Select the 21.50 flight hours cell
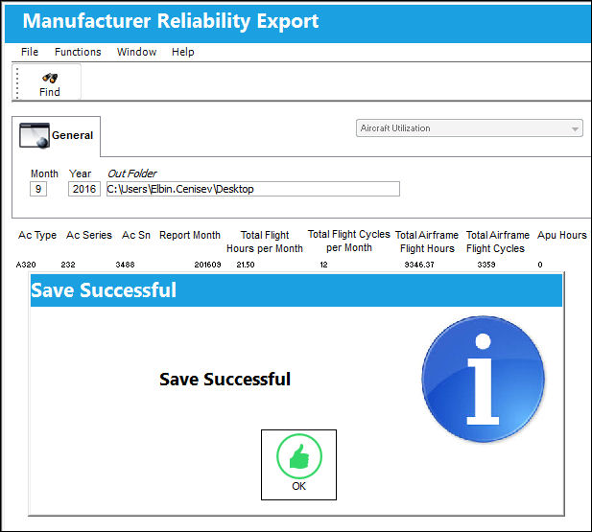The height and width of the screenshot is (532, 592). [246, 265]
